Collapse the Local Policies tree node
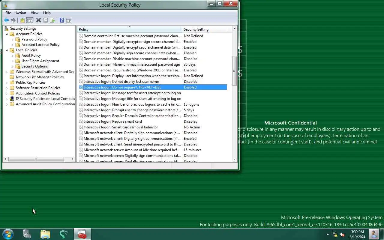 [x=7, y=50]
